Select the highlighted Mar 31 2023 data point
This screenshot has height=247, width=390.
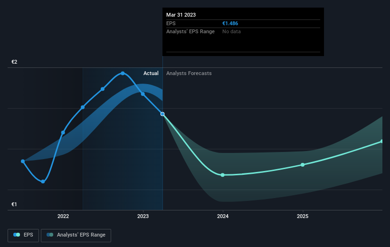162,114
